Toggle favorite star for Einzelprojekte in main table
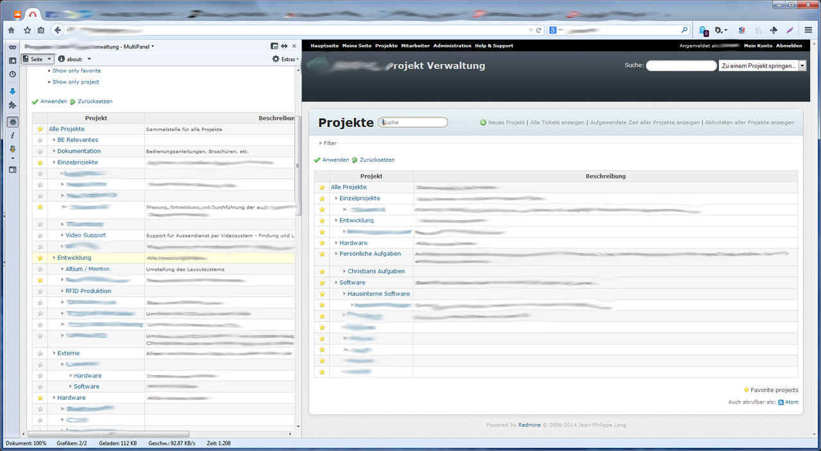821x451 pixels. coord(323,199)
